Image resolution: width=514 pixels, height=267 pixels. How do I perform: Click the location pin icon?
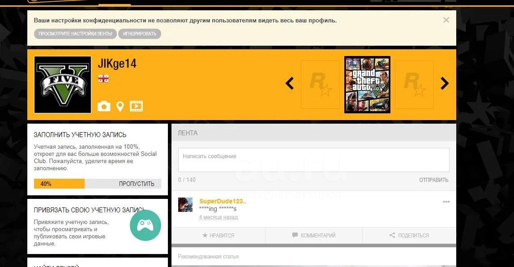coord(120,107)
